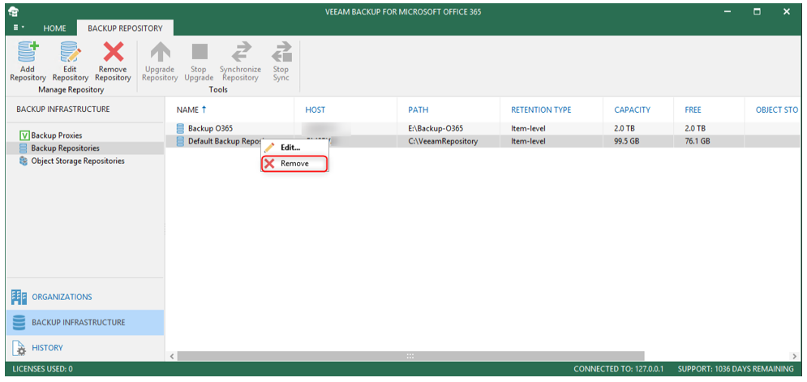Click the horizontal scrollbar right arrow

tap(794, 356)
